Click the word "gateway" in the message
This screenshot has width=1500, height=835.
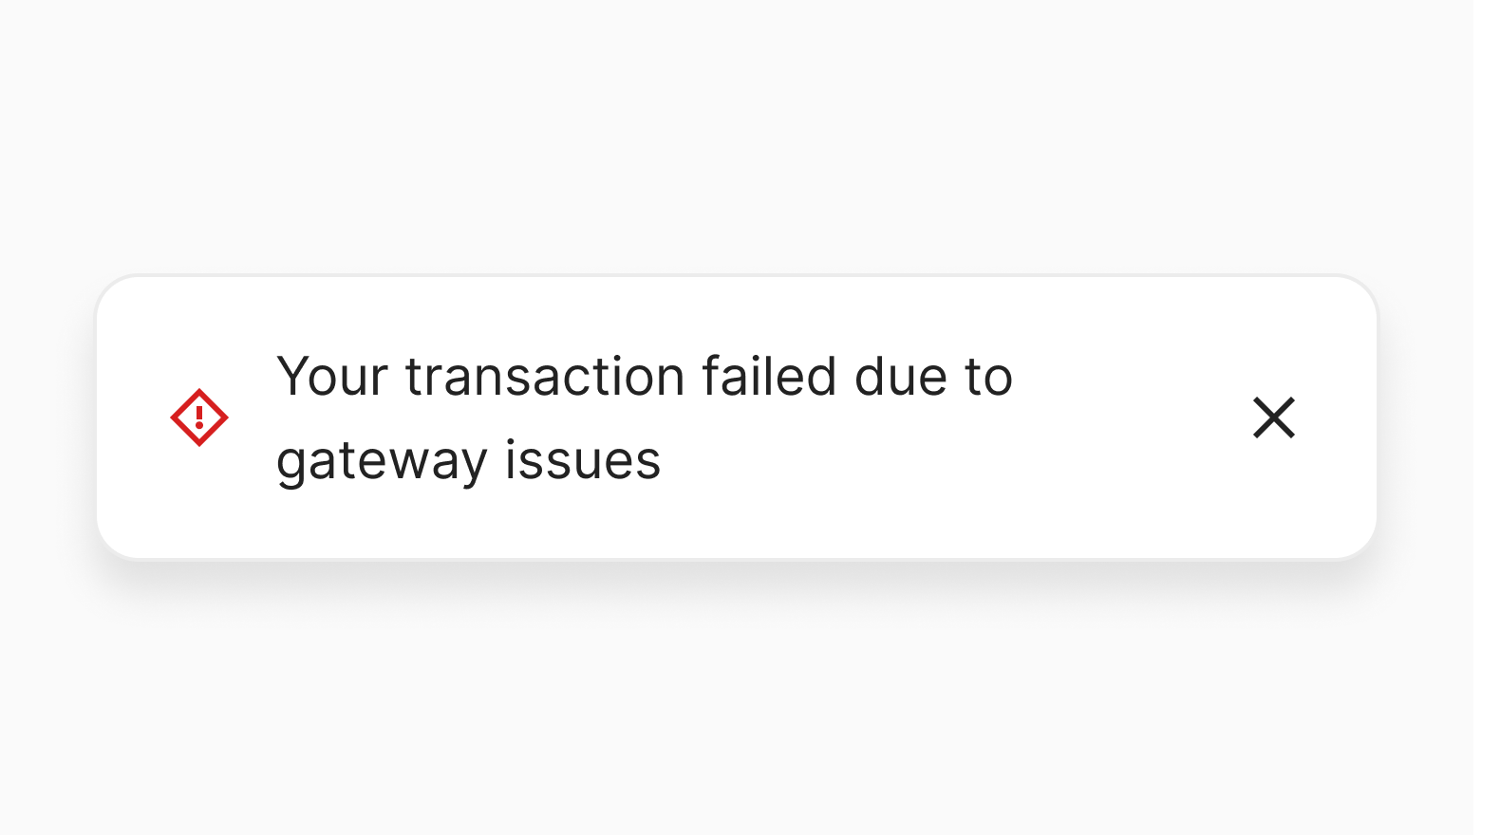click(382, 462)
